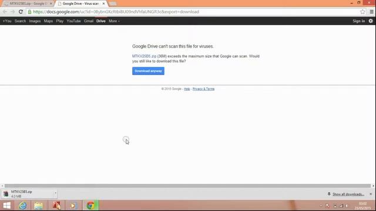Click the green padlock security icon
376x211 pixels.
(29, 12)
